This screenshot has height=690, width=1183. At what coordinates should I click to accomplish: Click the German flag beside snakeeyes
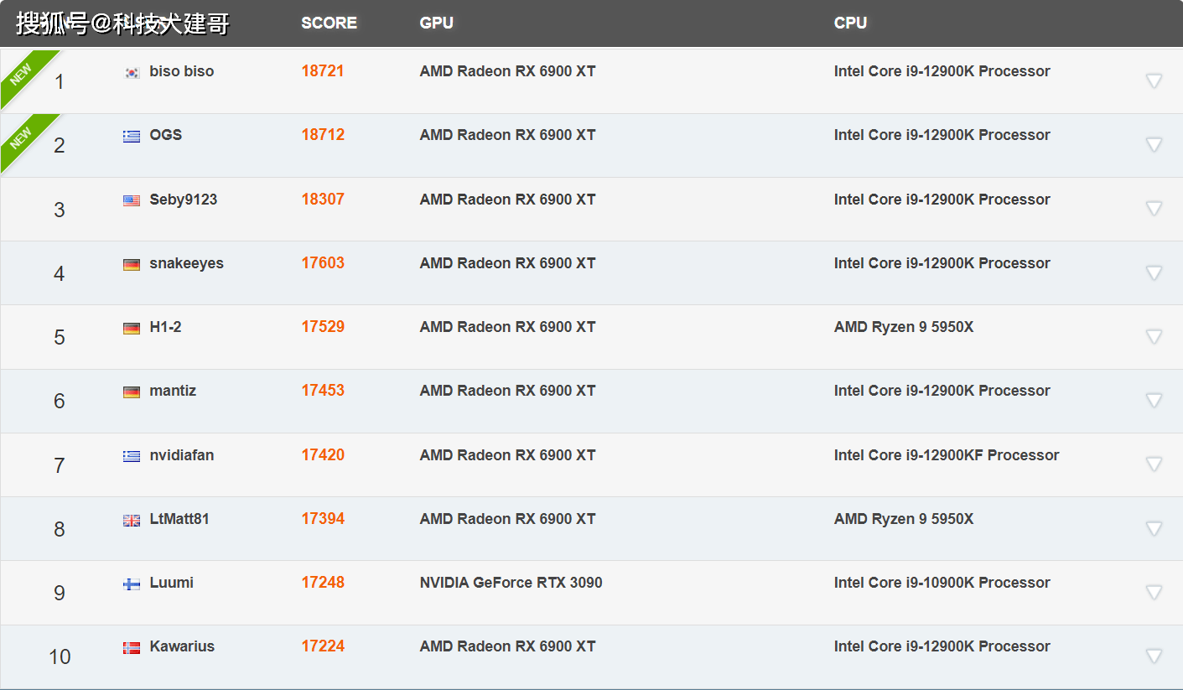(132, 264)
